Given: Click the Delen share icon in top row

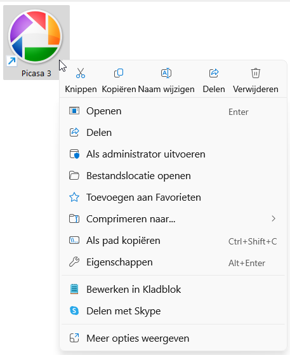Looking at the screenshot, I should (214, 73).
